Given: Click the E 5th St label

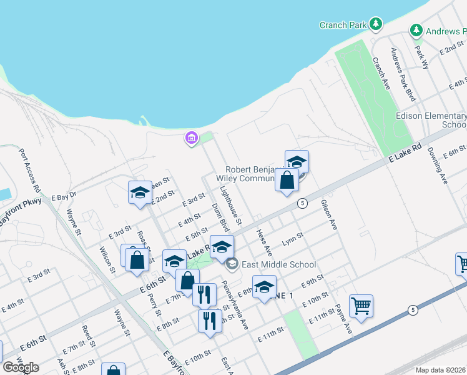Looking at the screenshot, I should pyautogui.click(x=197, y=234).
